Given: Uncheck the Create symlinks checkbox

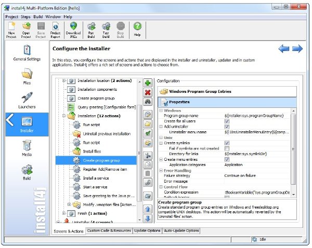Looking at the screenshot, I should pyautogui.click(x=227, y=143).
